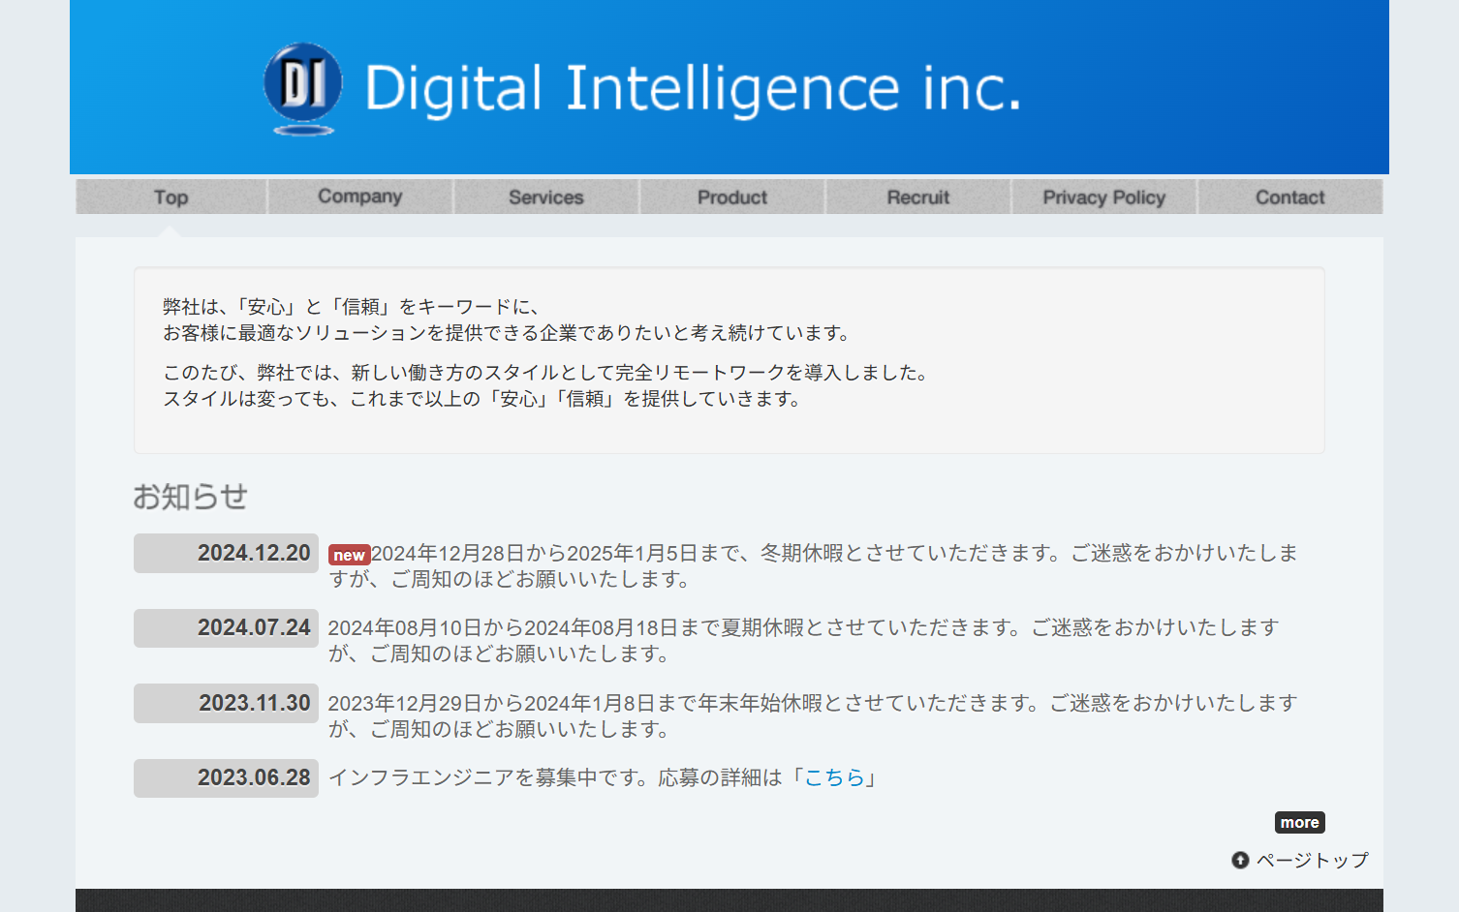The height and width of the screenshot is (912, 1459).
Task: Click the red "new" badge icon
Action: pyautogui.click(x=349, y=555)
